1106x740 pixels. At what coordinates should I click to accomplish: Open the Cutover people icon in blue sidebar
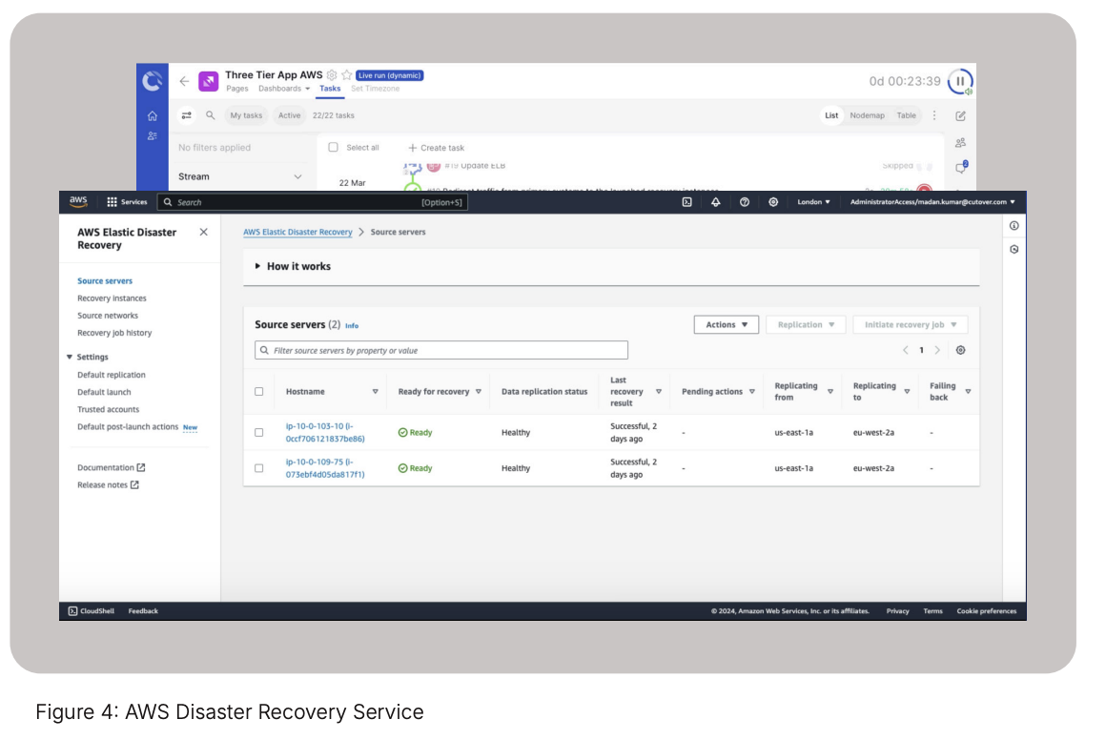coord(153,136)
